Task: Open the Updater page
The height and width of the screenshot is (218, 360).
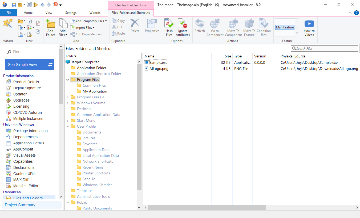Action: pyautogui.click(x=20, y=94)
